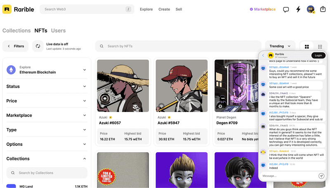Open the user profile avatar
The image size is (330, 188).
[x=311, y=9]
